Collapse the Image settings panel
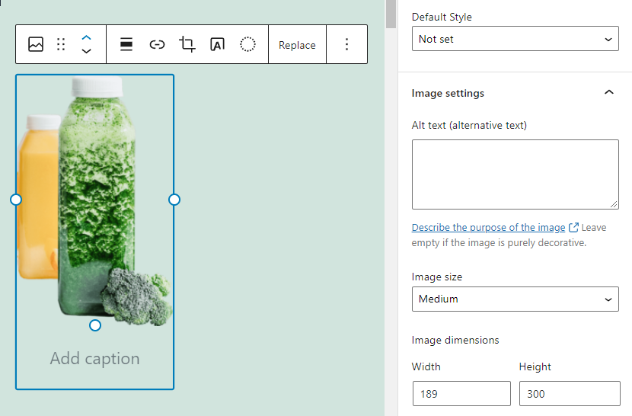The height and width of the screenshot is (416, 632). click(x=608, y=93)
